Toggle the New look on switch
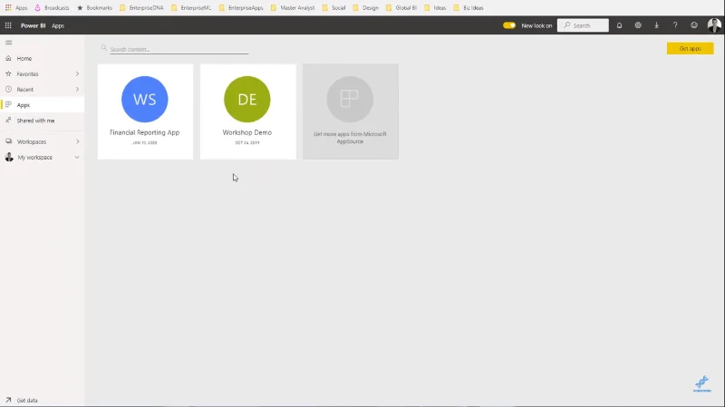 click(x=509, y=25)
